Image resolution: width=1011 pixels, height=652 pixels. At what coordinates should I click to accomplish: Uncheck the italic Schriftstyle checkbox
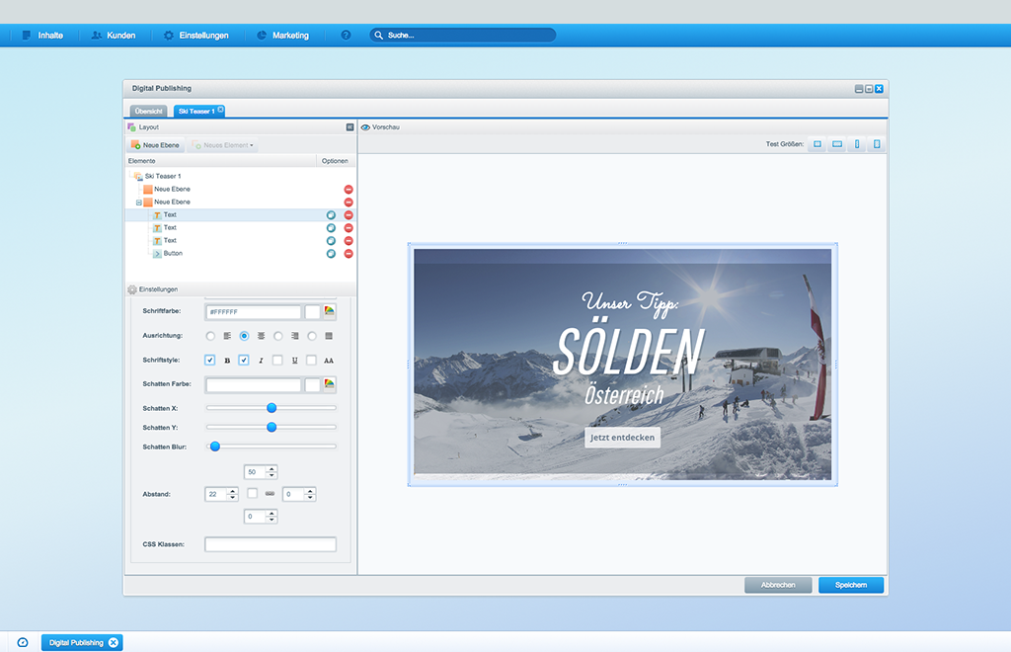243,360
